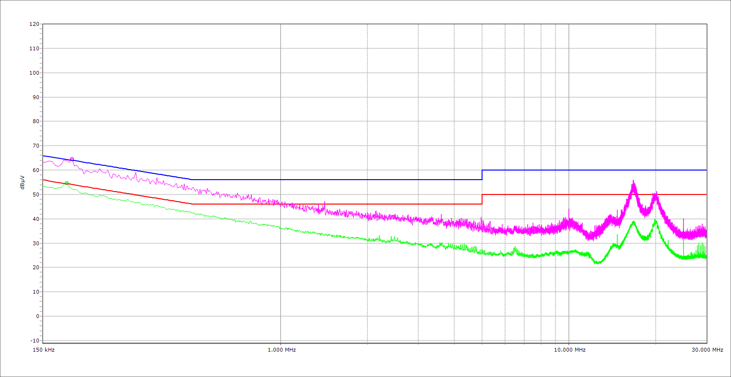Click the magenta peak marker circle

click(x=72, y=159)
